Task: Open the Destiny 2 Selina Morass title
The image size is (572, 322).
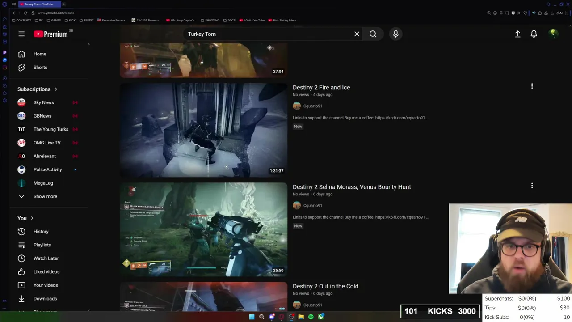Action: (x=352, y=187)
